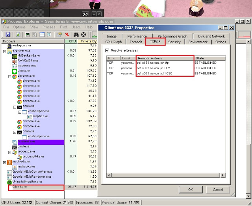The height and width of the screenshot is (206, 252).
Task: Switch to the Security tab
Action: [174, 42]
